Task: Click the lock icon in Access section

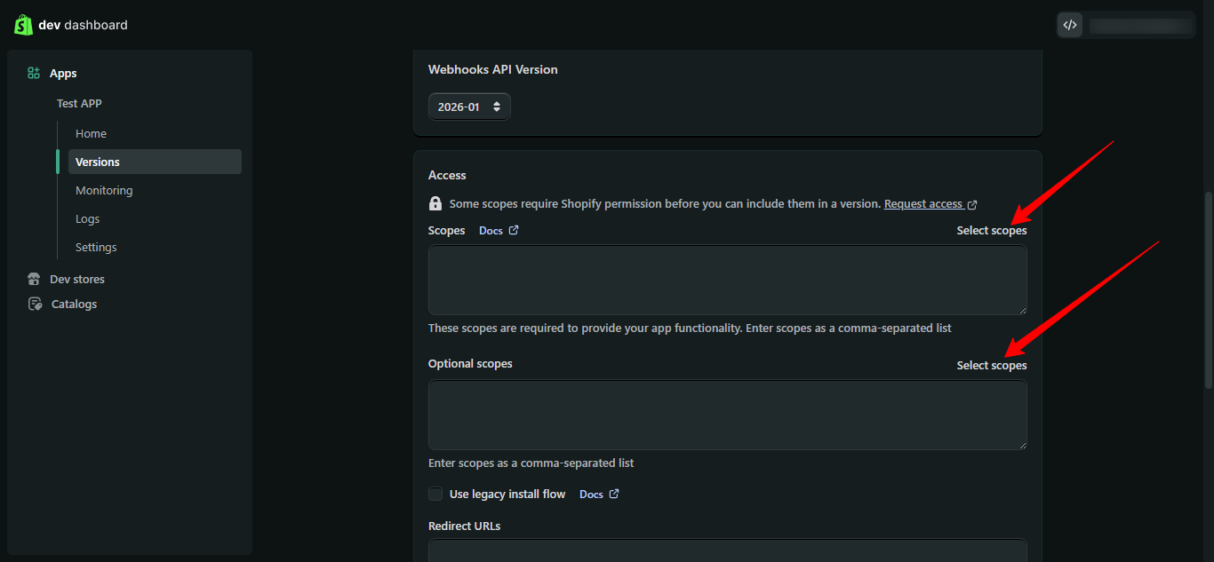Action: pyautogui.click(x=435, y=203)
